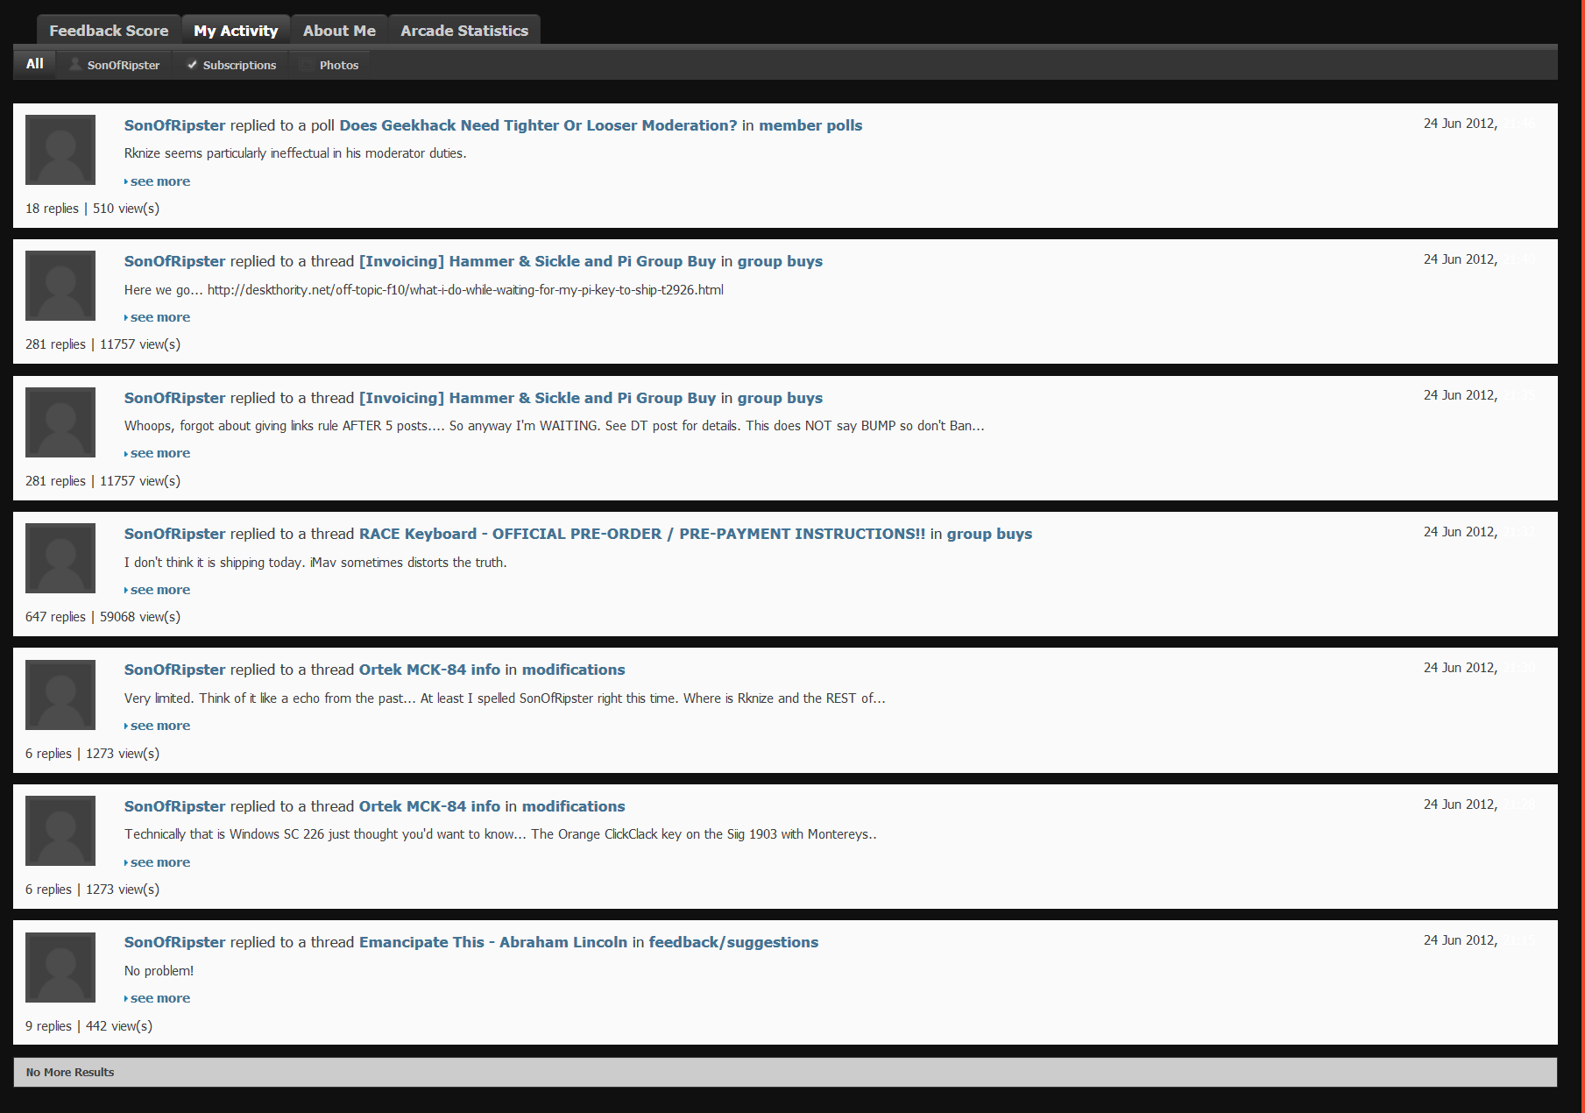Select the All activity filter
Screen dimensions: 1585x1113
pos(35,64)
